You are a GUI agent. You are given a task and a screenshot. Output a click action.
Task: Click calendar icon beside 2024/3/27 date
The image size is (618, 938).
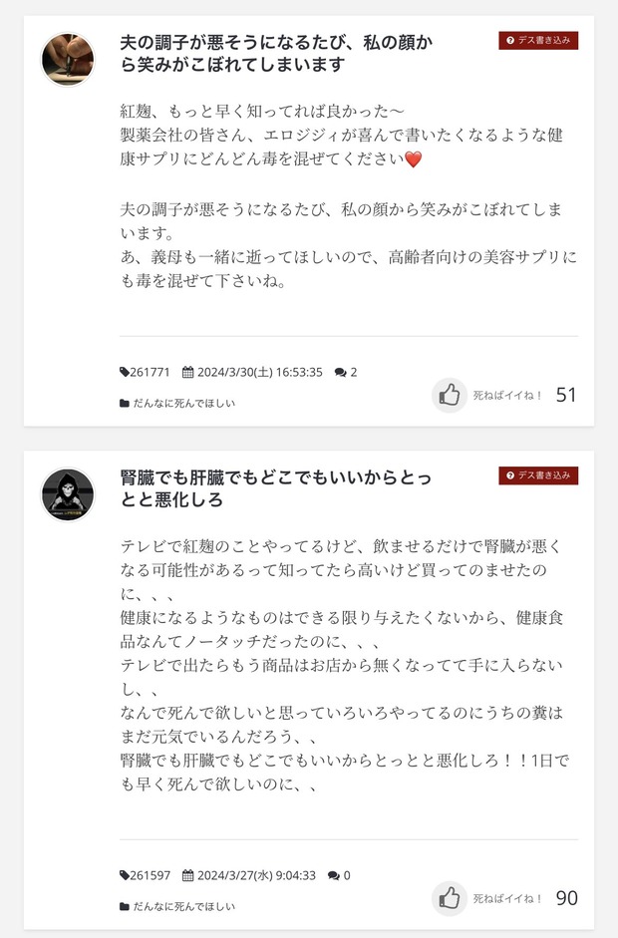[x=187, y=876]
